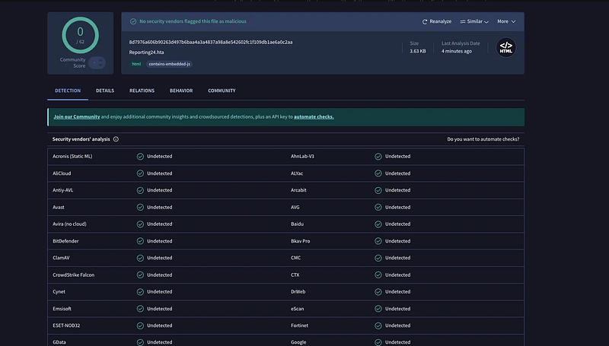Click the Reanalyze button label
The width and height of the screenshot is (609, 346).
(x=441, y=21)
